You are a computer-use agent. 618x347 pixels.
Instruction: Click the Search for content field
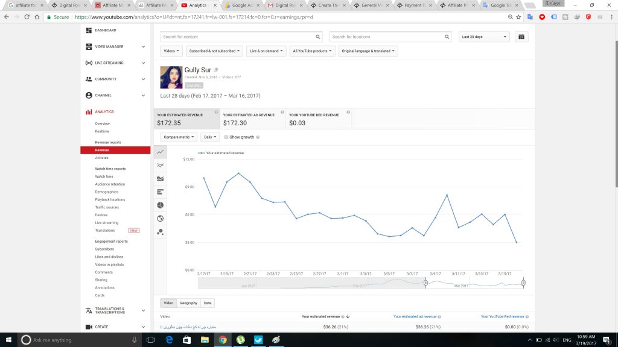click(241, 37)
